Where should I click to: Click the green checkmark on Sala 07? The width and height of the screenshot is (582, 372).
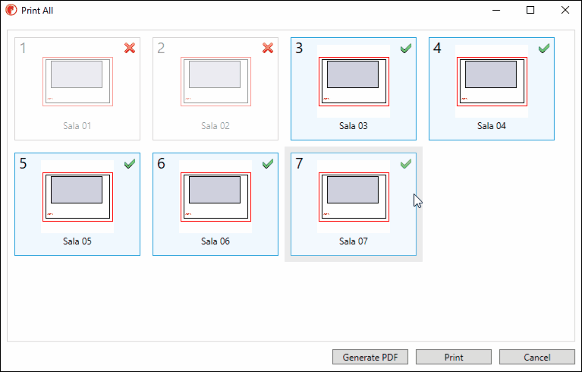point(406,164)
